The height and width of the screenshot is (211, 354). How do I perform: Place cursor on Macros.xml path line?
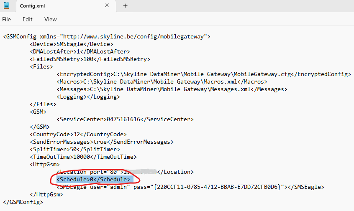tap(162, 81)
